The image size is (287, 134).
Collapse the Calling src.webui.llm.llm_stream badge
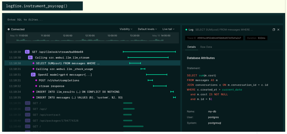pyautogui.click(x=30, y=58)
